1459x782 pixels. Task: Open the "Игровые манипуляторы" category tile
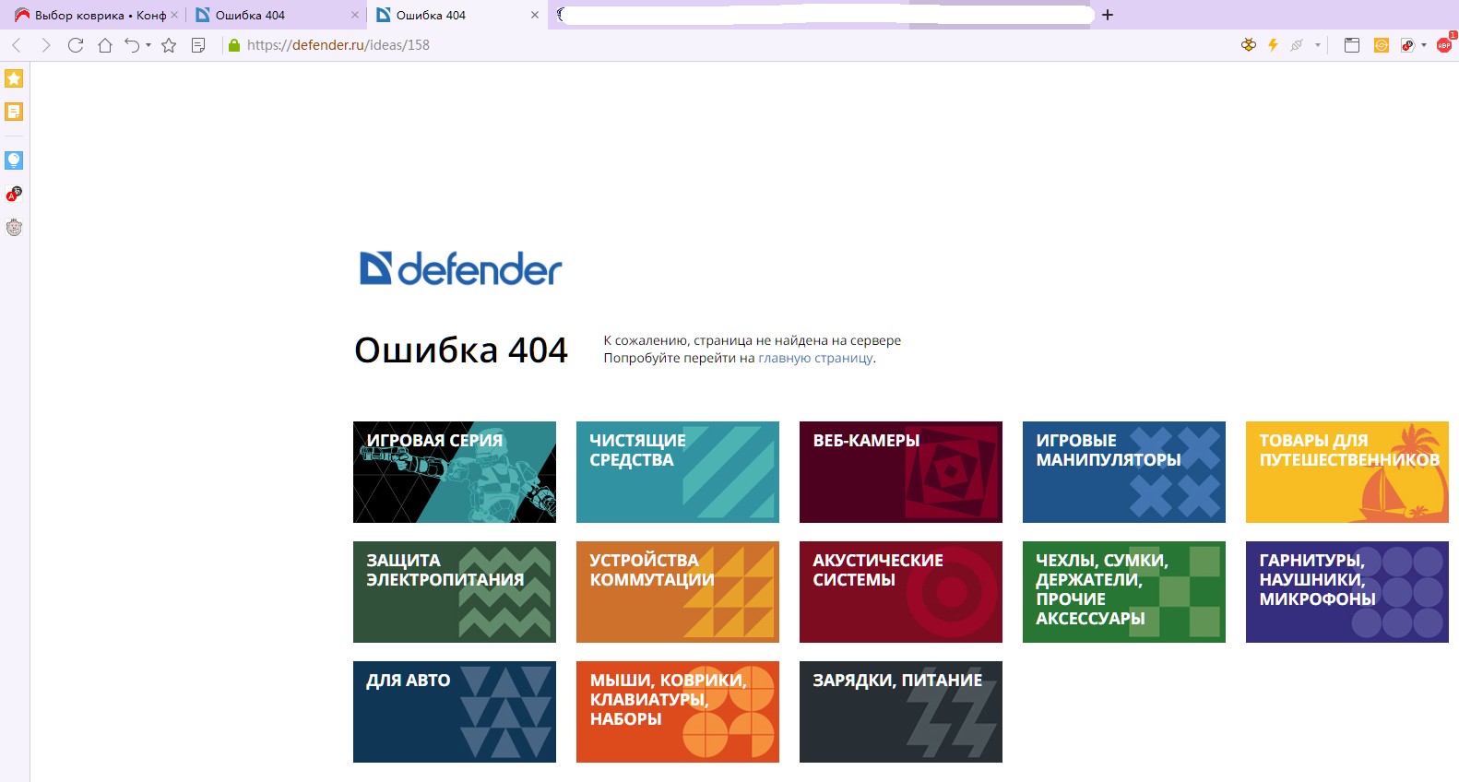1124,472
